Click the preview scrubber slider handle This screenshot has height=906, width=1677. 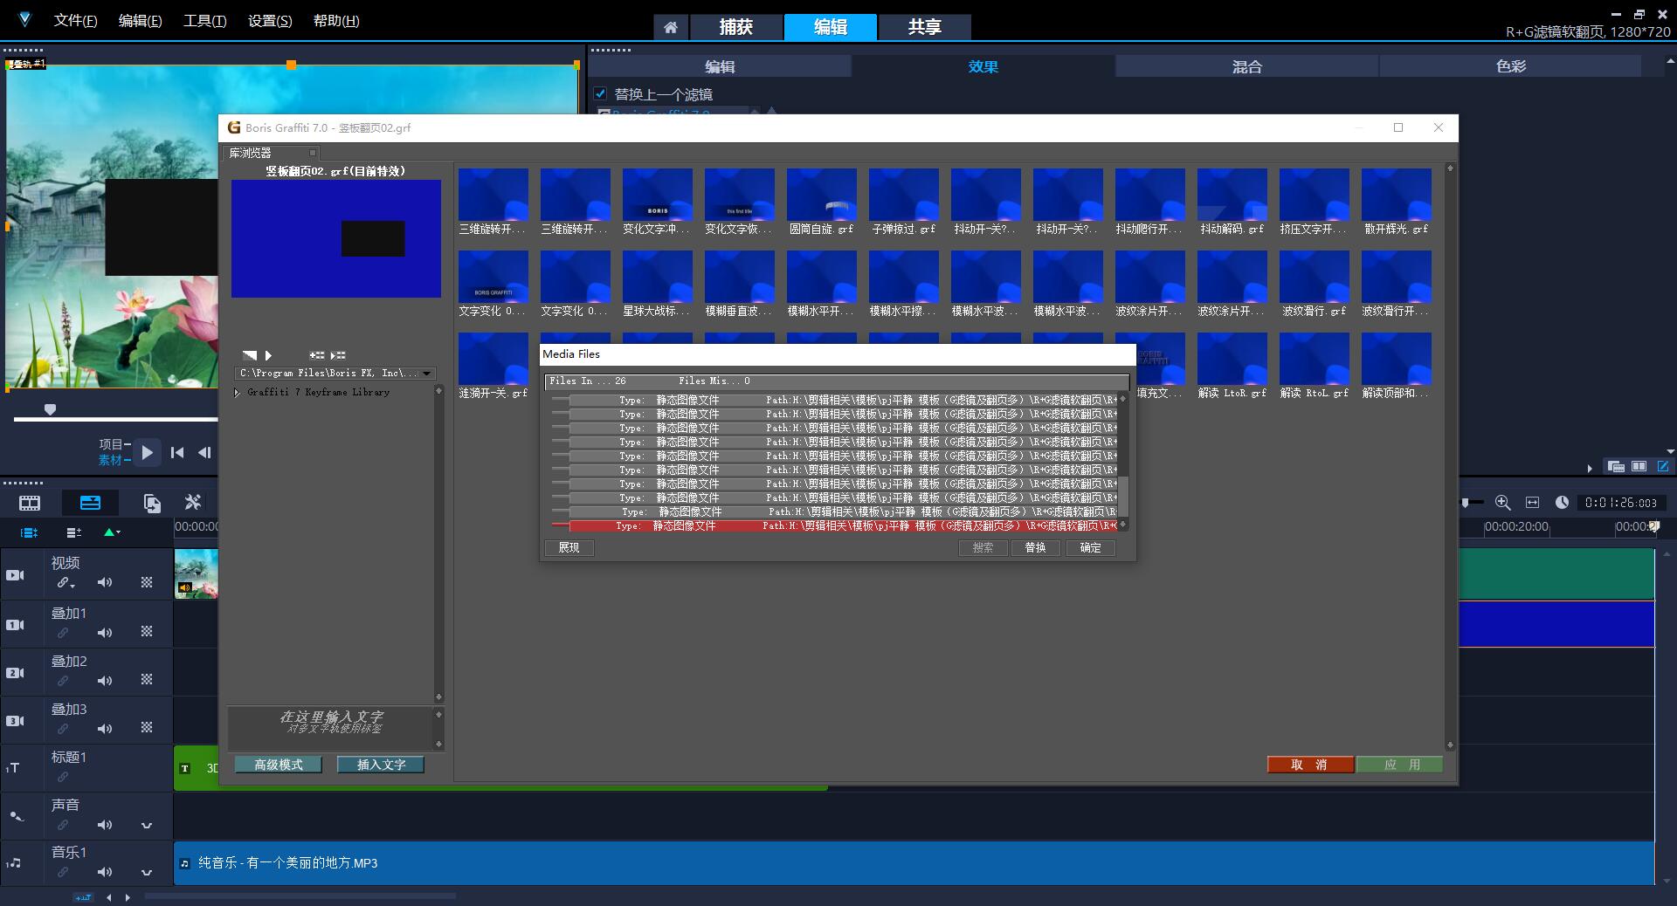click(50, 409)
